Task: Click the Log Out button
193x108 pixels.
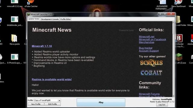Action: [162, 105]
